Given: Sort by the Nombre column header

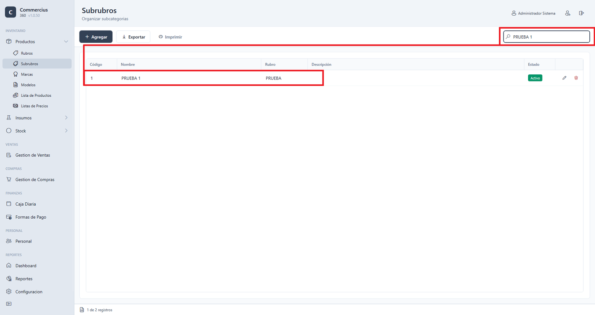Looking at the screenshot, I should [128, 64].
